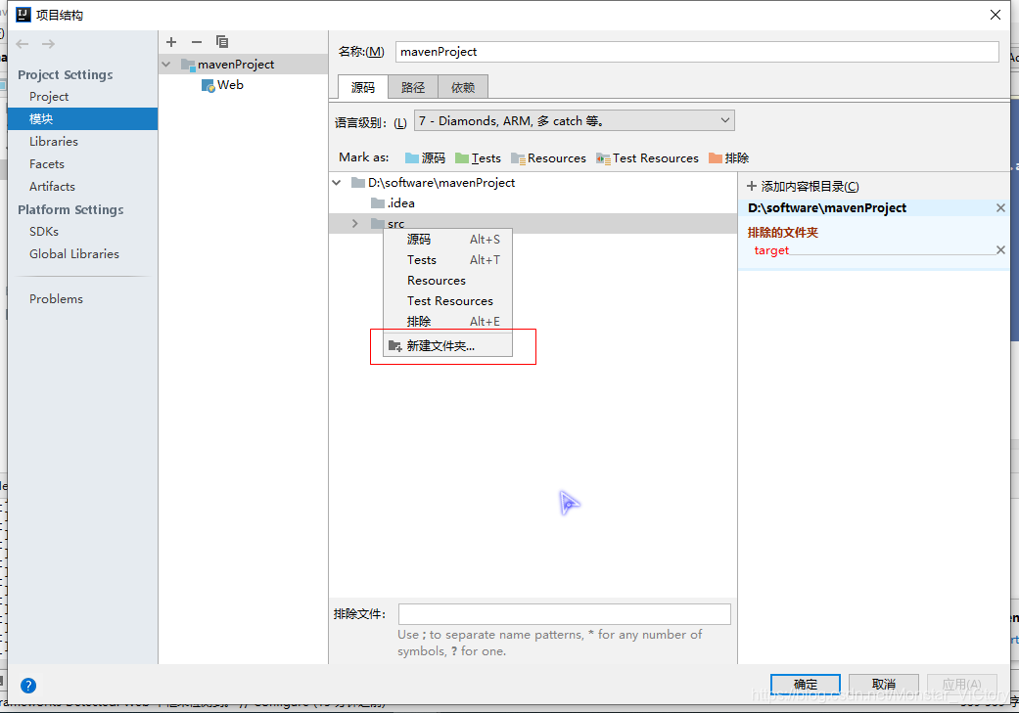
Task: Switch to the 源码 tab
Action: coord(363,87)
